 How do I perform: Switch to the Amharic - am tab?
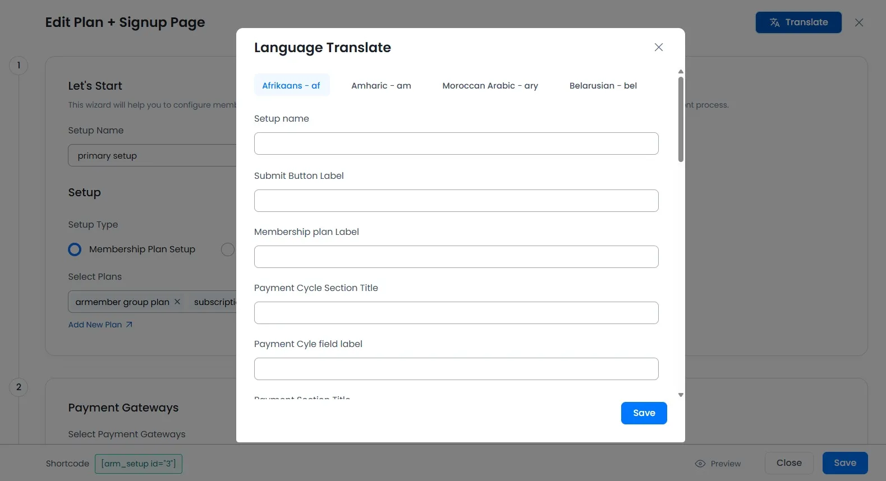point(381,85)
